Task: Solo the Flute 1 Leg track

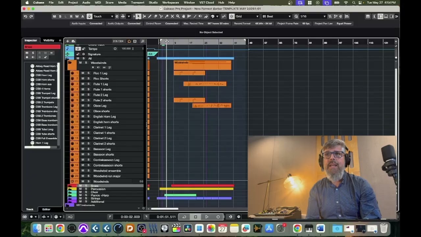Action: [88, 84]
